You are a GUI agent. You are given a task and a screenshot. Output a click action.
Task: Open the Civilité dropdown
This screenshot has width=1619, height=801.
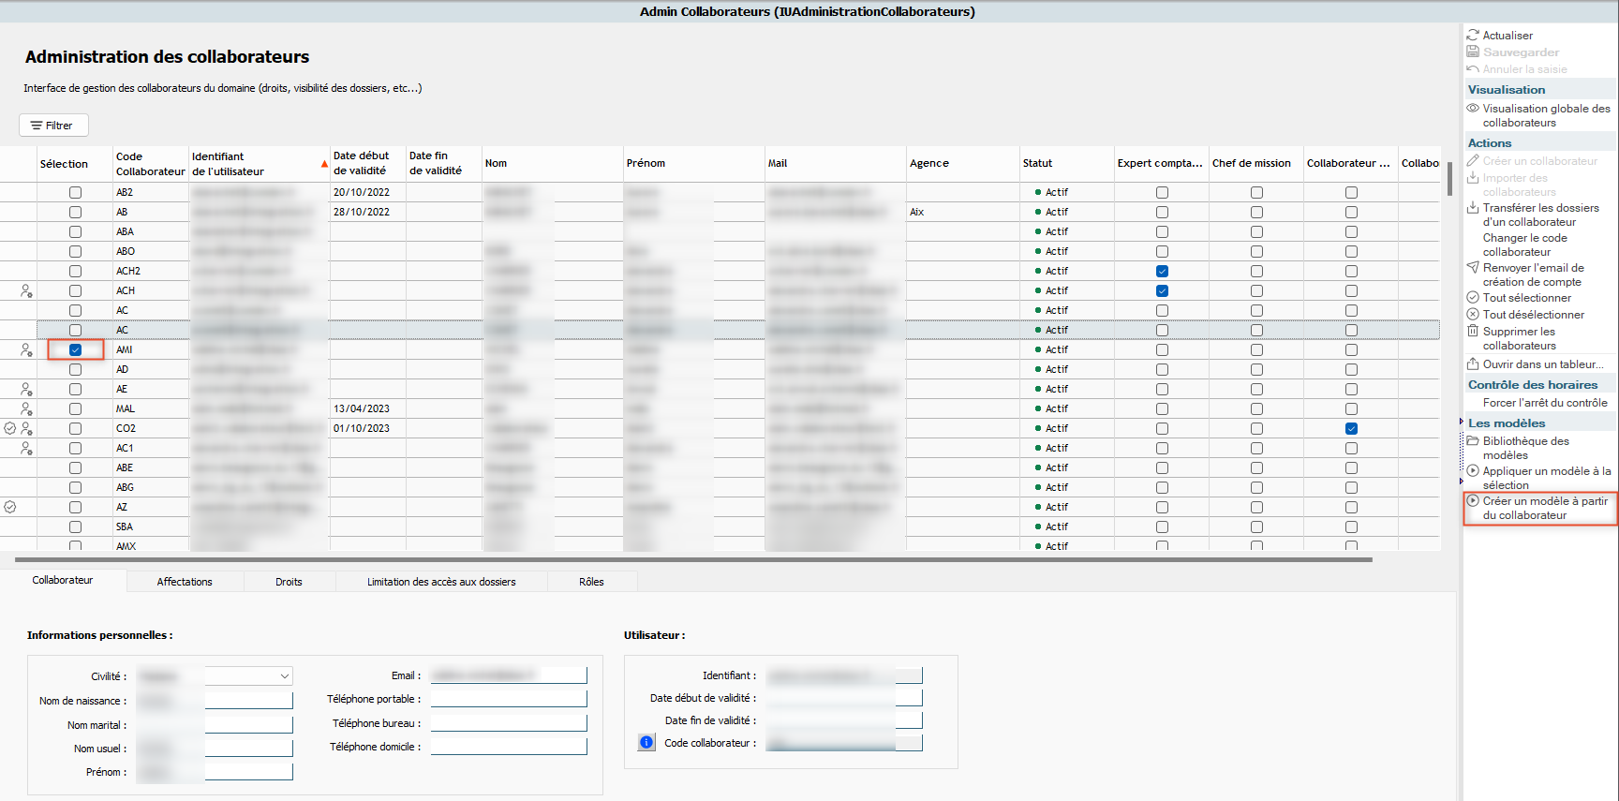[284, 675]
